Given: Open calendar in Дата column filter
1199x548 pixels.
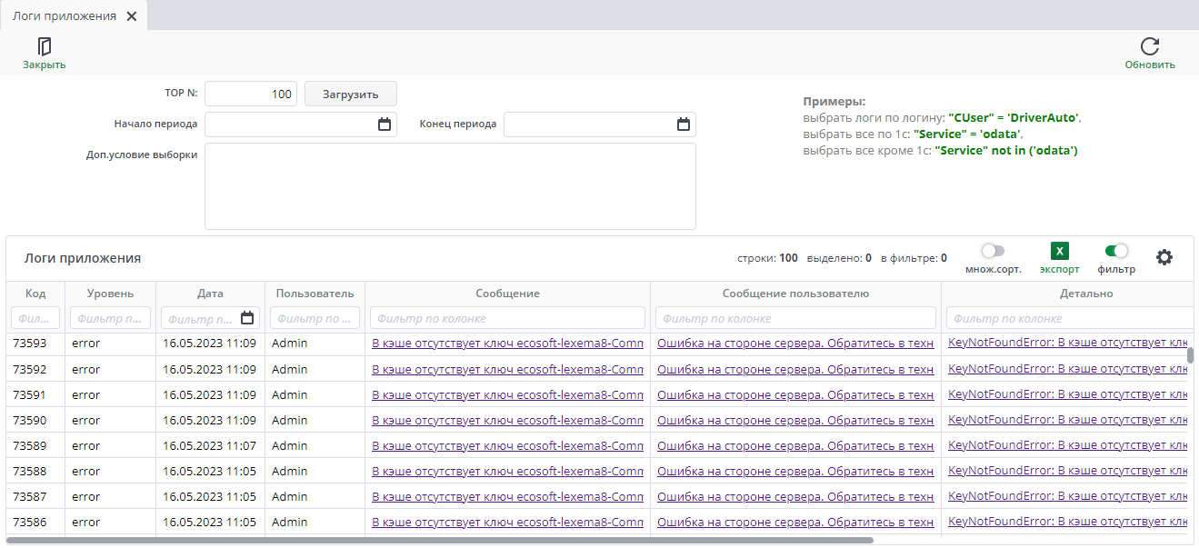Looking at the screenshot, I should [x=247, y=318].
